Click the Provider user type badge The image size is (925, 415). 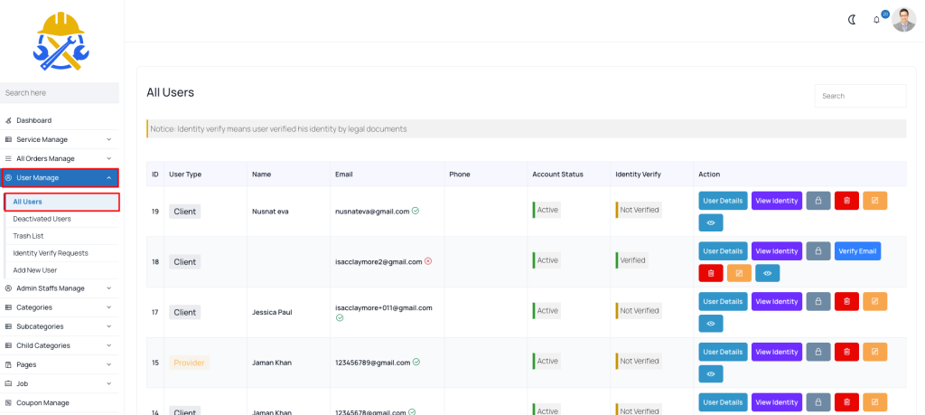tap(190, 363)
